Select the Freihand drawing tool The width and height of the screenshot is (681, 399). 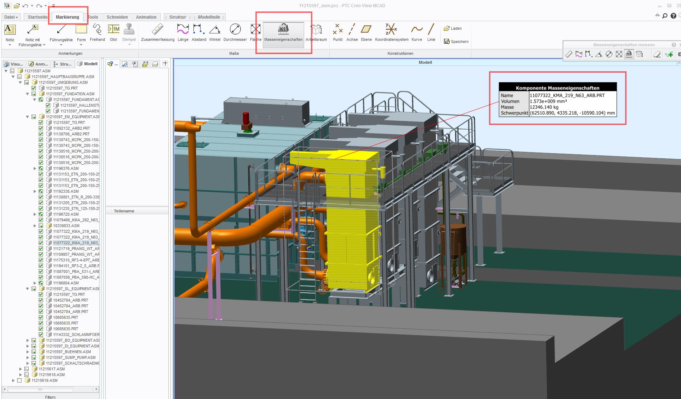[x=97, y=33]
